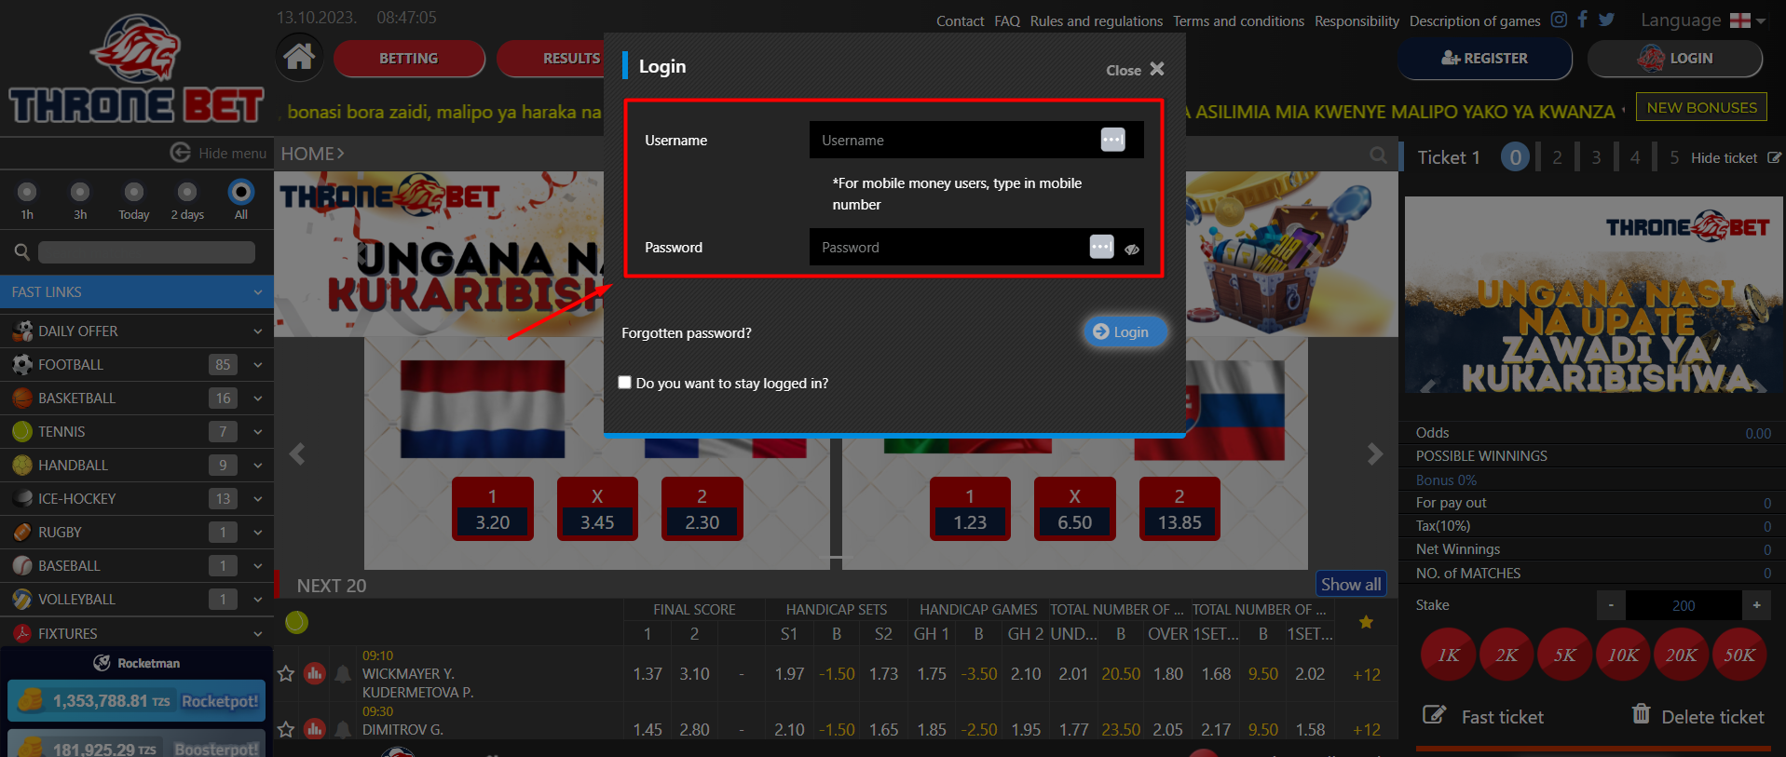Click notification bell for Wickmayer match

click(343, 673)
